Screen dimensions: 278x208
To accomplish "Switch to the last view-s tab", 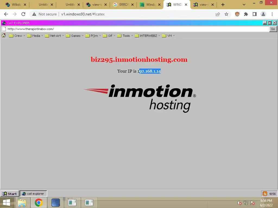I will pyautogui.click(x=204, y=5).
